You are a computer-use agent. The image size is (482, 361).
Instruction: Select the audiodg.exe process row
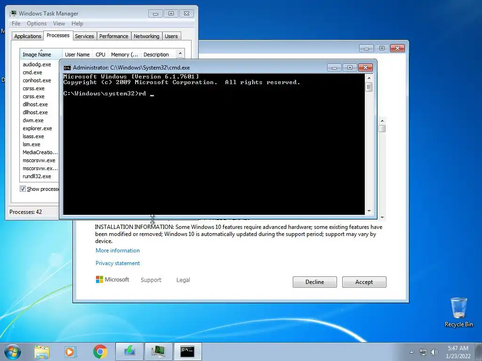(39, 64)
